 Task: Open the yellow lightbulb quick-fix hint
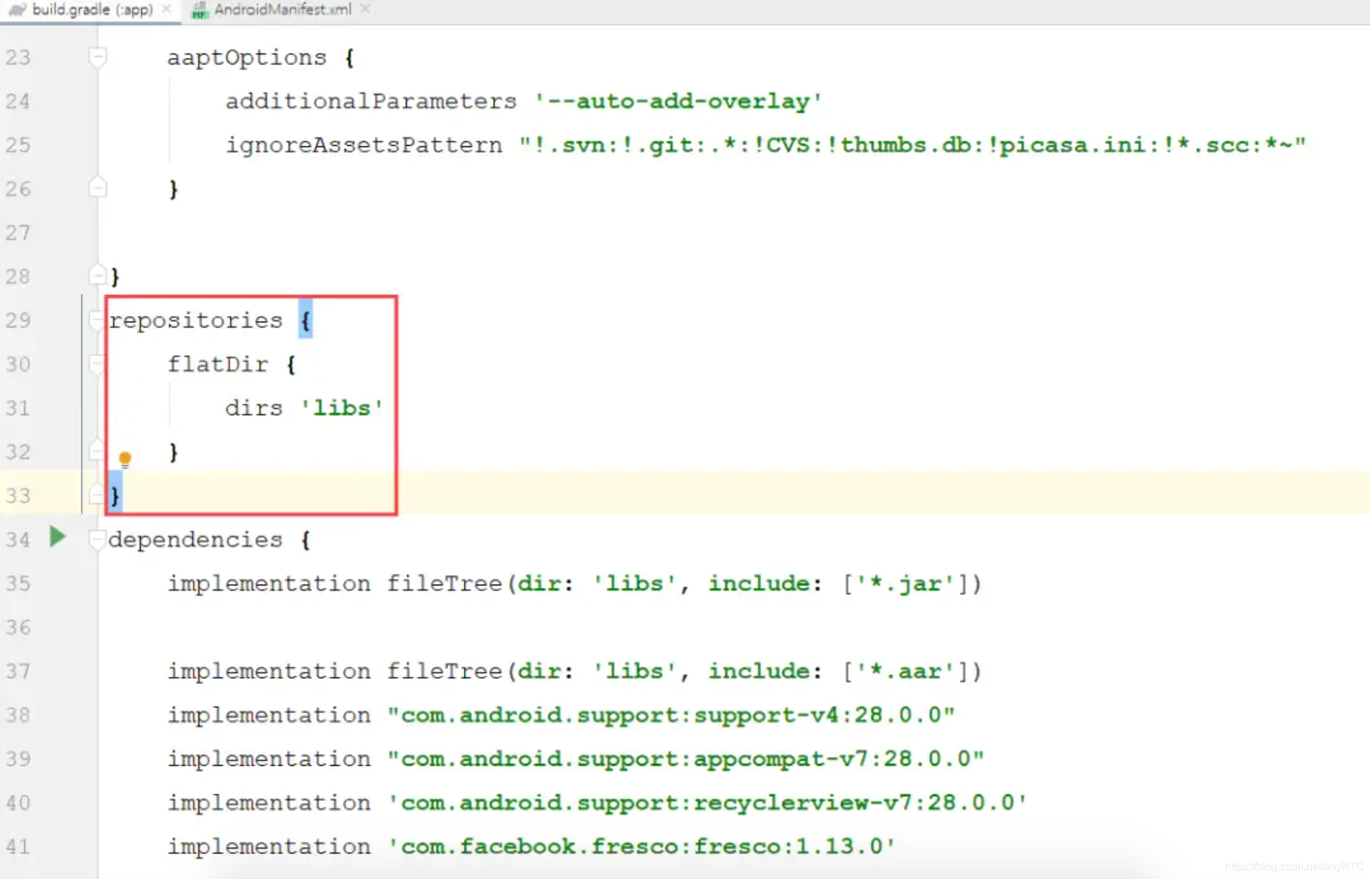pos(125,459)
